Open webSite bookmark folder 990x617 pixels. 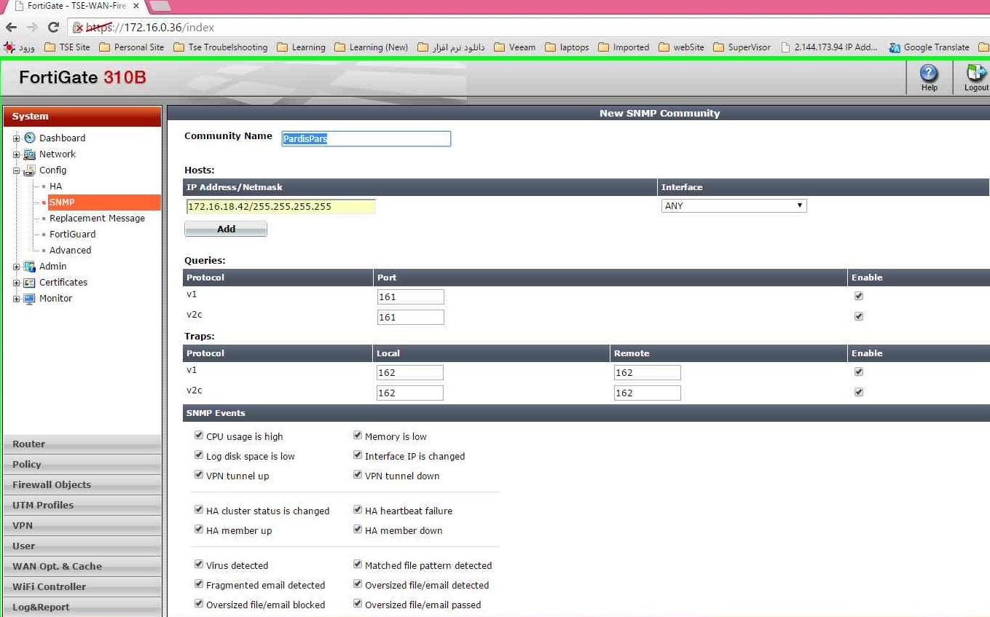[x=681, y=47]
